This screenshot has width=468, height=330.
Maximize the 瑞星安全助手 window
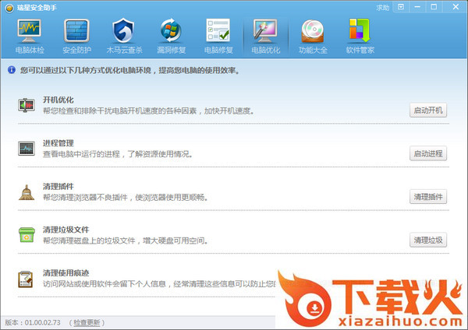(434, 7)
